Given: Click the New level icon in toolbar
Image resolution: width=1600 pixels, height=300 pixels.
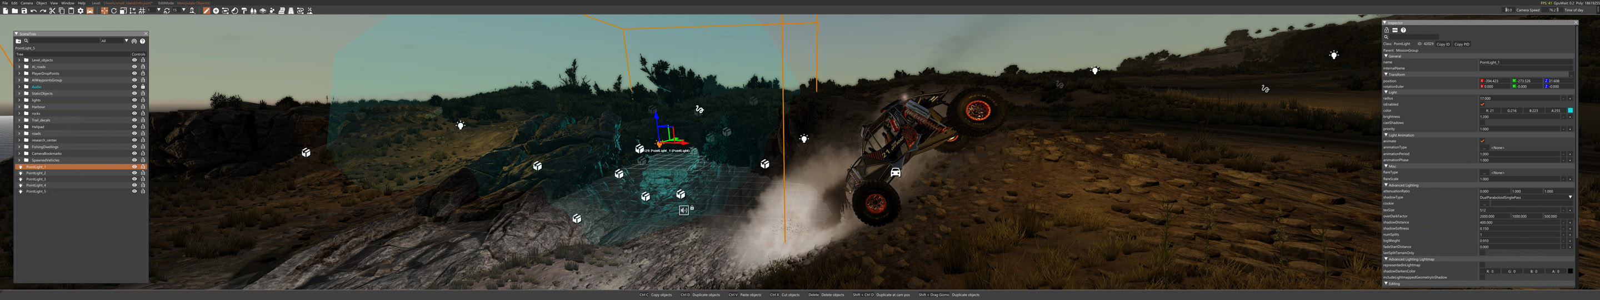Looking at the screenshot, I should coord(6,11).
